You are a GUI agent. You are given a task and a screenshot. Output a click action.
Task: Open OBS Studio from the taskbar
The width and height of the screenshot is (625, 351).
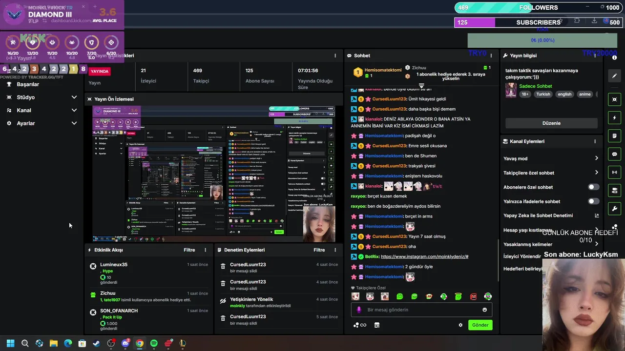pos(111,343)
